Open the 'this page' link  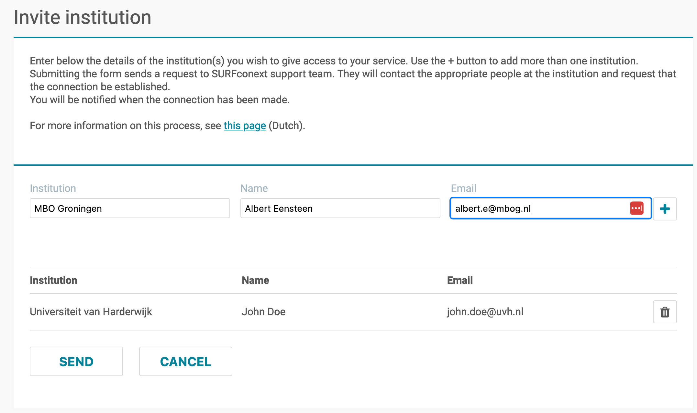245,126
